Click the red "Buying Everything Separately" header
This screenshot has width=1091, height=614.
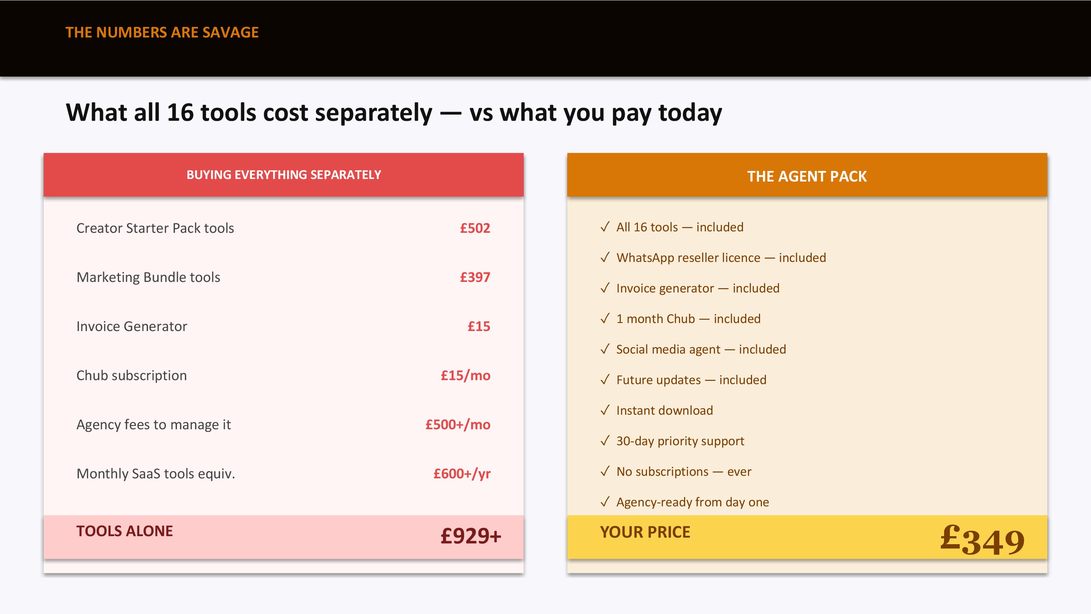pyautogui.click(x=284, y=175)
